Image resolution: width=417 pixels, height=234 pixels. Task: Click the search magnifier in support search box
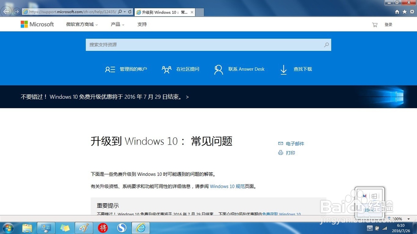coord(327,45)
